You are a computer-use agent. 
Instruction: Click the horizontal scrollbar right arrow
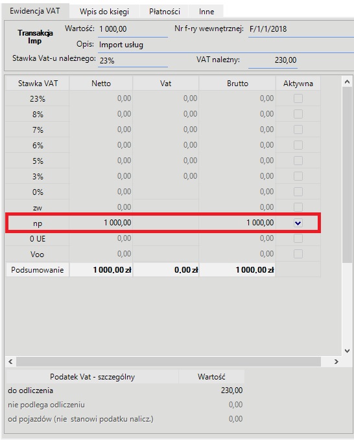(x=336, y=362)
